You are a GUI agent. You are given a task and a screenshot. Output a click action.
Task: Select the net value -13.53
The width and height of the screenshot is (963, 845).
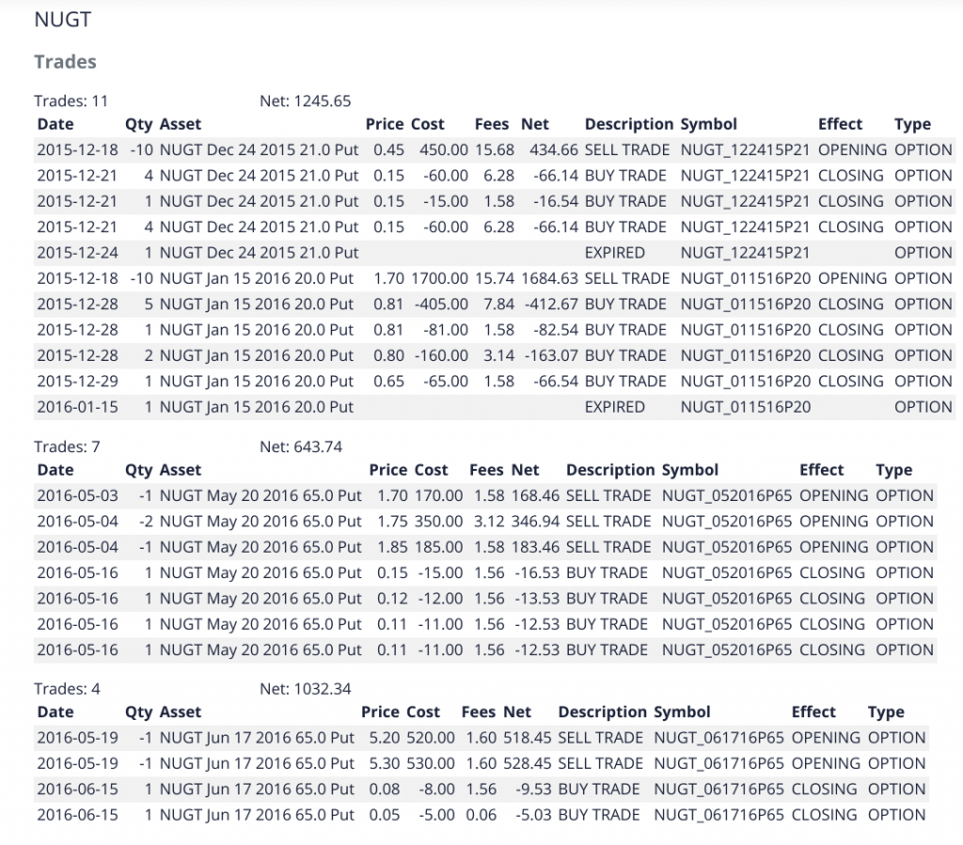tap(537, 599)
